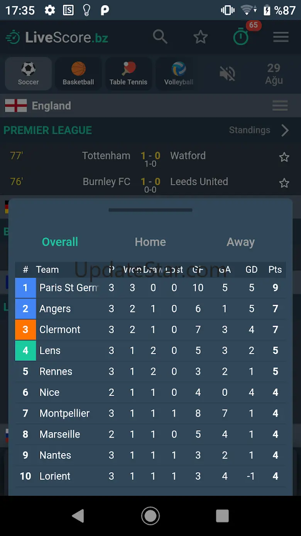
Task: Switch to the Home standings tab
Action: point(150,242)
